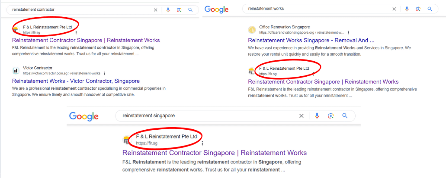The image size is (446, 178).
Task: Focus the "reinstatement contractor" search field
Action: coord(78,9)
